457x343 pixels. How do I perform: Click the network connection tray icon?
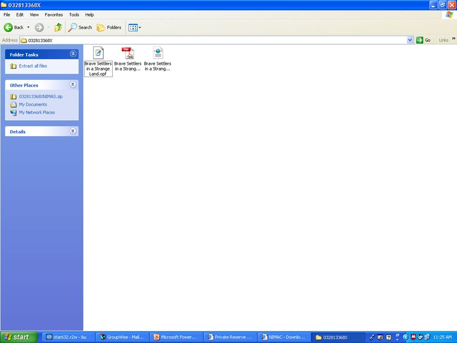[x=427, y=337]
